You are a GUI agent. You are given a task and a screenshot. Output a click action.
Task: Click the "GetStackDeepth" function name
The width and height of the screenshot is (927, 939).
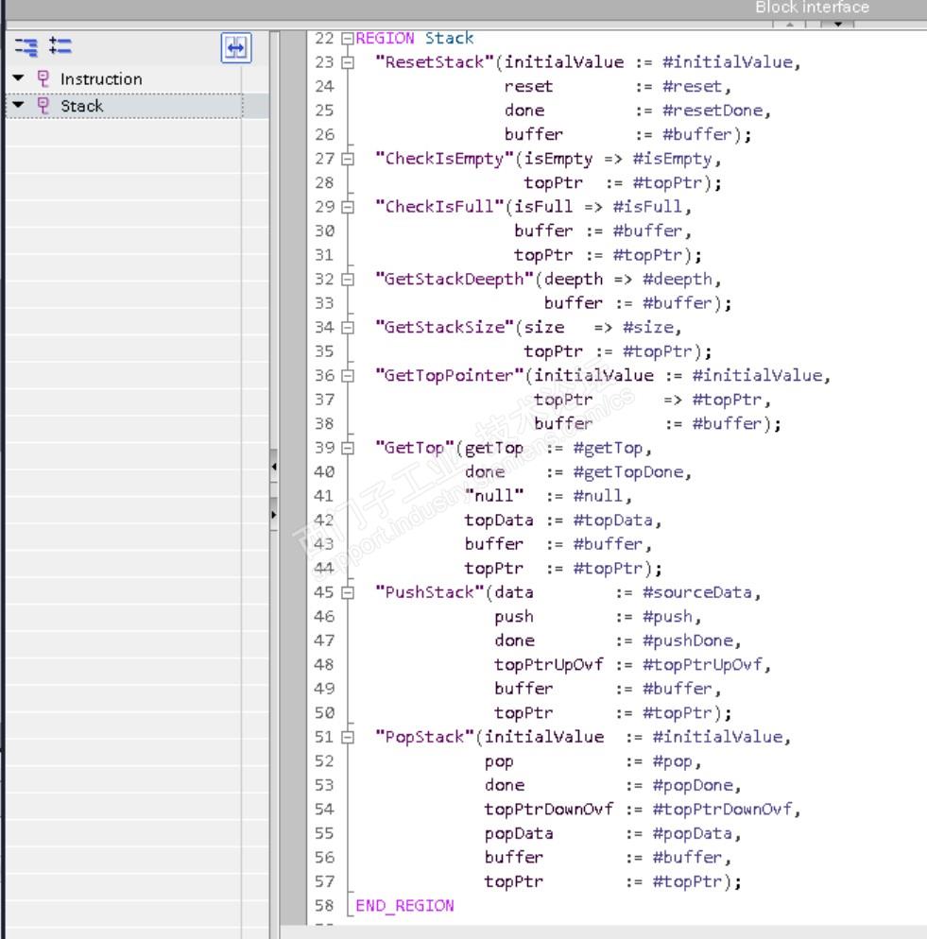455,279
